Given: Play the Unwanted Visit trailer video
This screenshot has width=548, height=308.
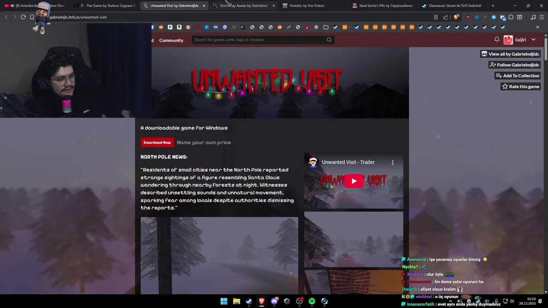Looking at the screenshot, I should 354,181.
